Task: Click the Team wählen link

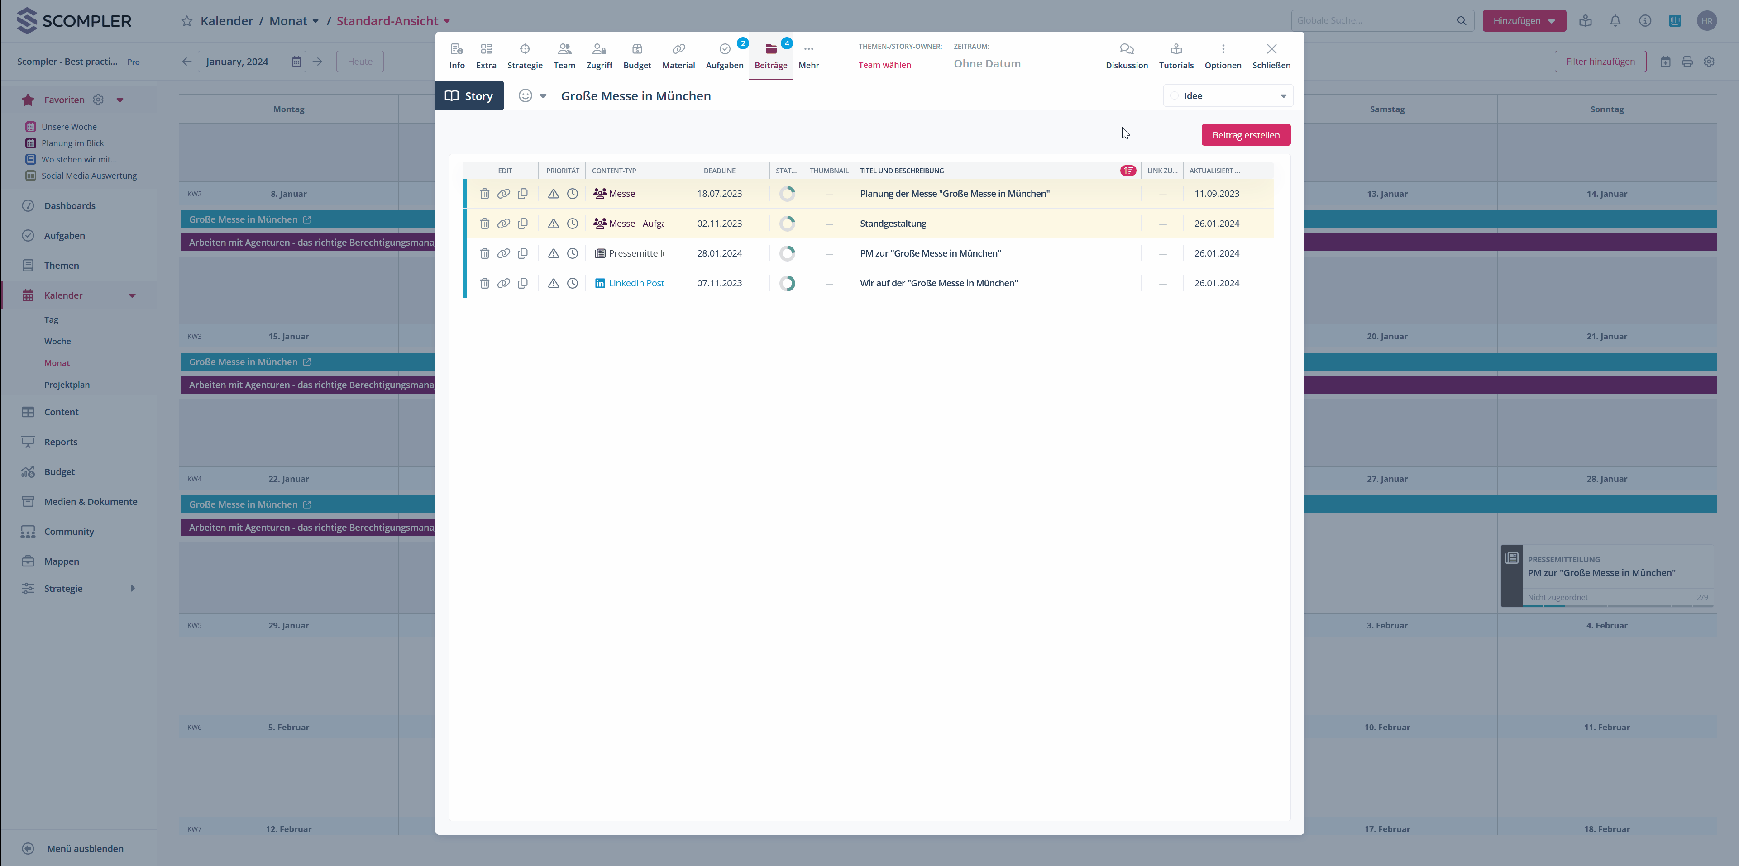Action: coord(884,65)
